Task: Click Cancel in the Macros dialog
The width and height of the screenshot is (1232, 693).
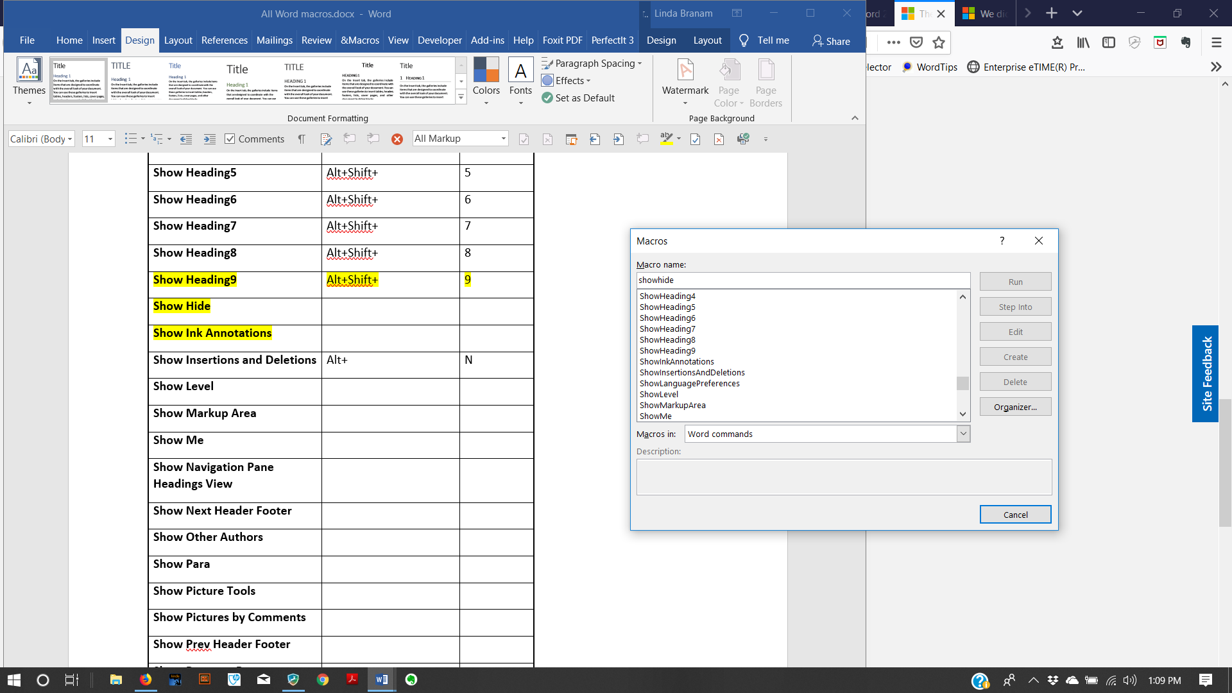Action: (x=1014, y=515)
